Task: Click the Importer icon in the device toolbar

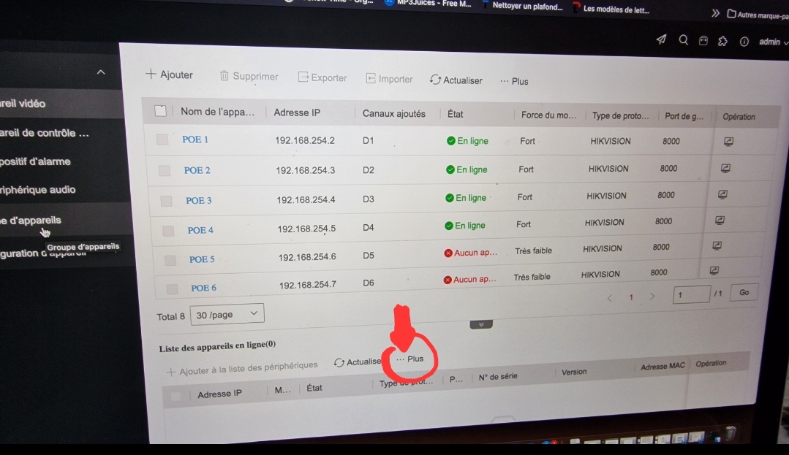Action: pos(371,78)
